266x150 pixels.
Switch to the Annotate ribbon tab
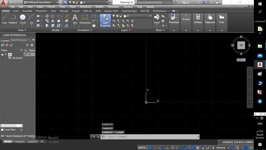pyautogui.click(x=27, y=11)
